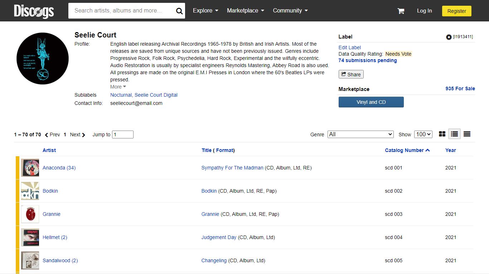Image resolution: width=489 pixels, height=274 pixels.
Task: Open the Edit Label link
Action: click(350, 47)
